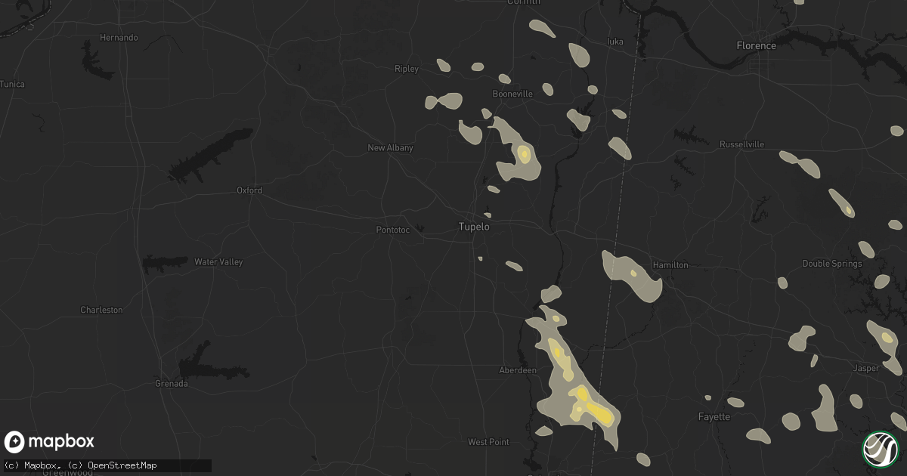Click the West Point label

coord(488,442)
